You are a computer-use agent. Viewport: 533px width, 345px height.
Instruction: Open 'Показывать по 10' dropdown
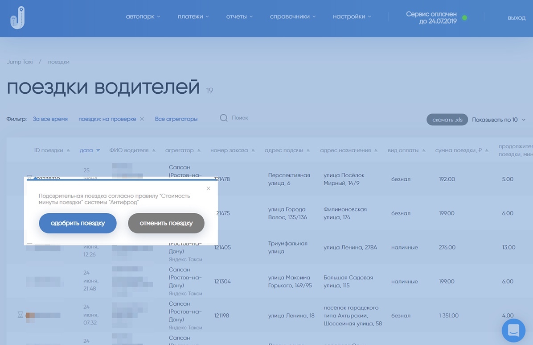pyautogui.click(x=499, y=120)
